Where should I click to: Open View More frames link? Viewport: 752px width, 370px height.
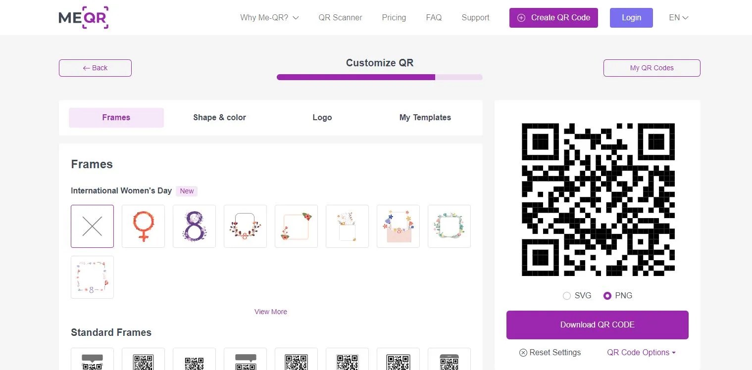point(271,312)
